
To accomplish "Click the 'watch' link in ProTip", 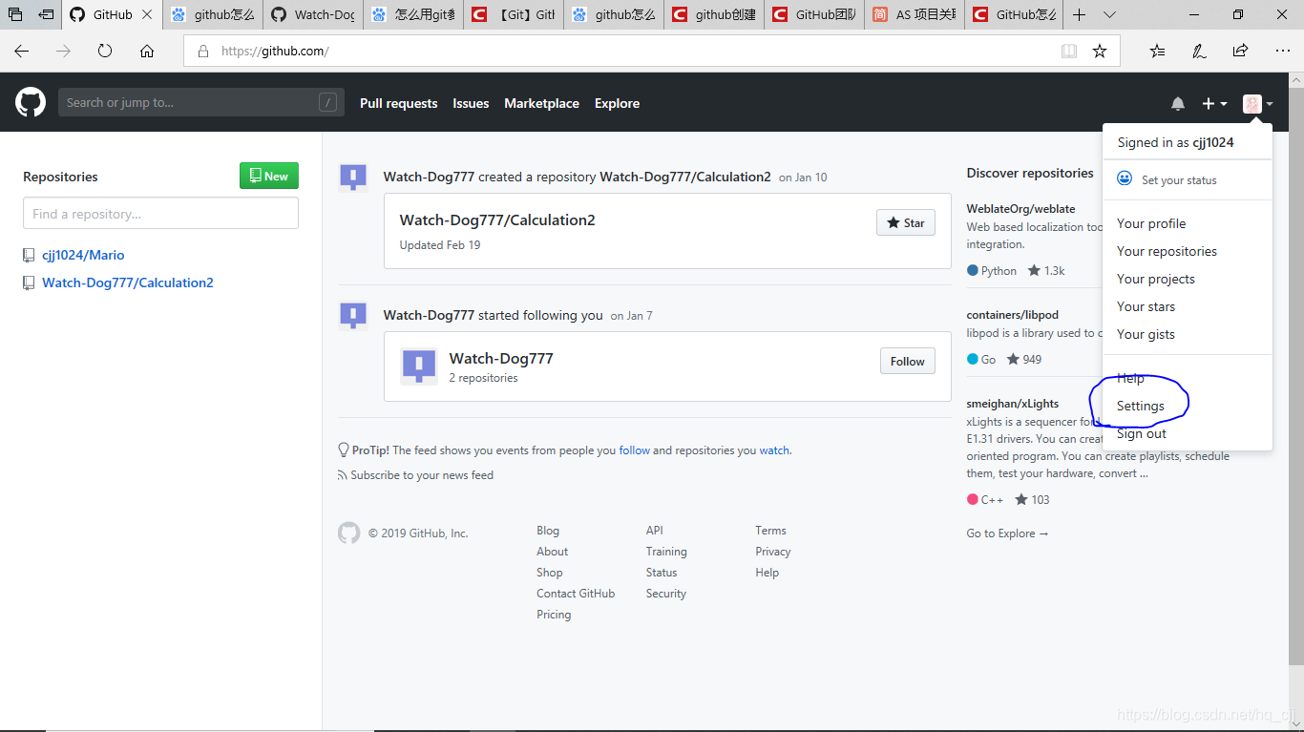I will click(774, 450).
